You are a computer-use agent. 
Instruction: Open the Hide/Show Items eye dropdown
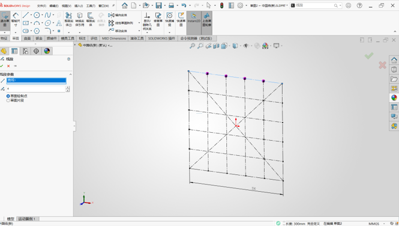click(251, 46)
